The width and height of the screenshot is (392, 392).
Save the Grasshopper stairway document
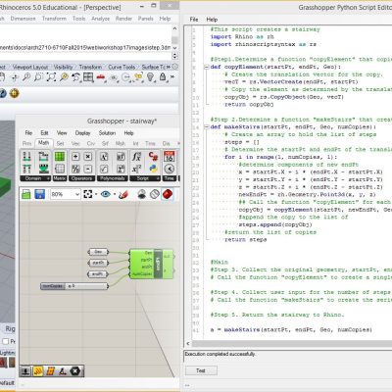(39, 194)
